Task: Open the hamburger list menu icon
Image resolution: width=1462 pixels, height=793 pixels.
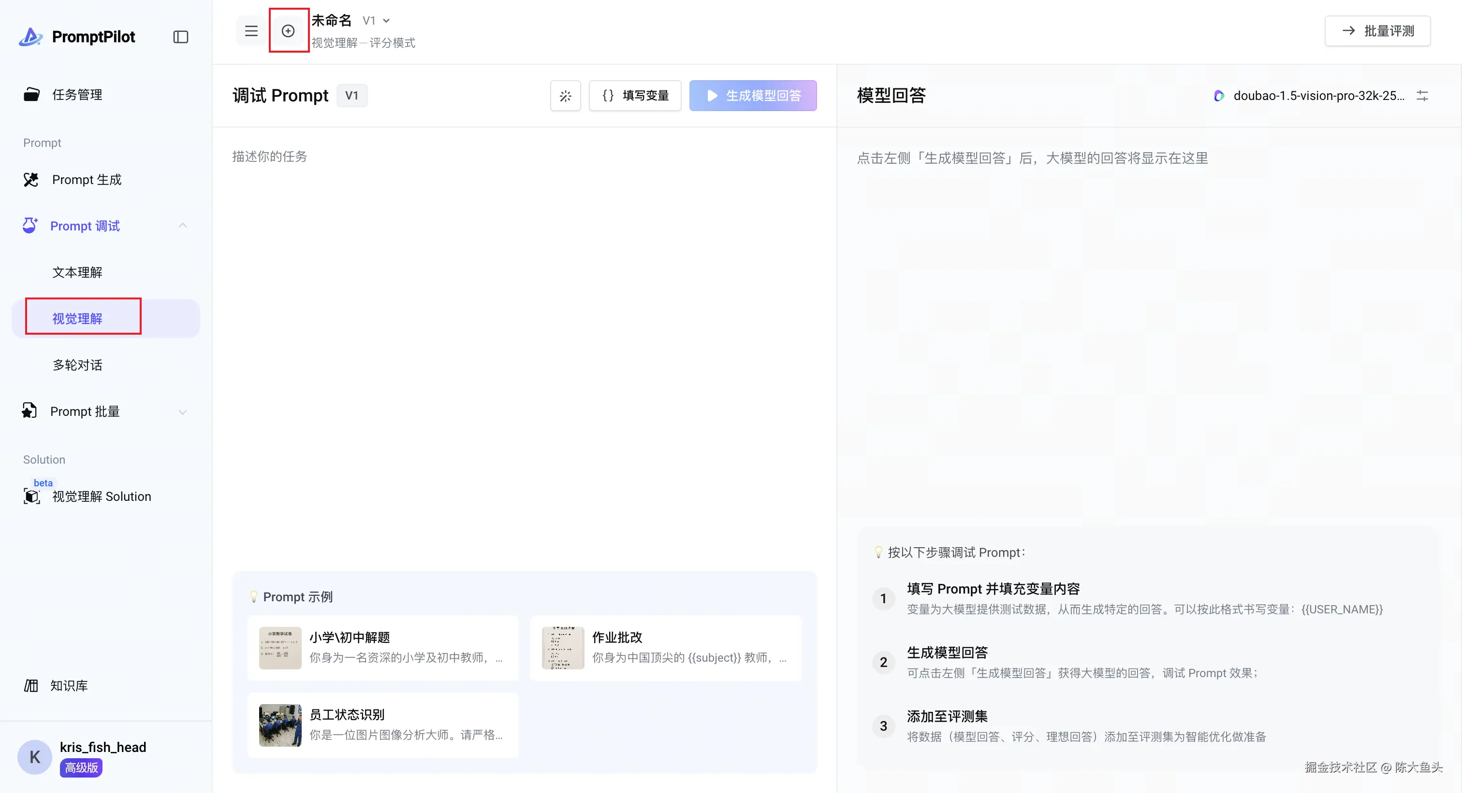Action: 251,31
